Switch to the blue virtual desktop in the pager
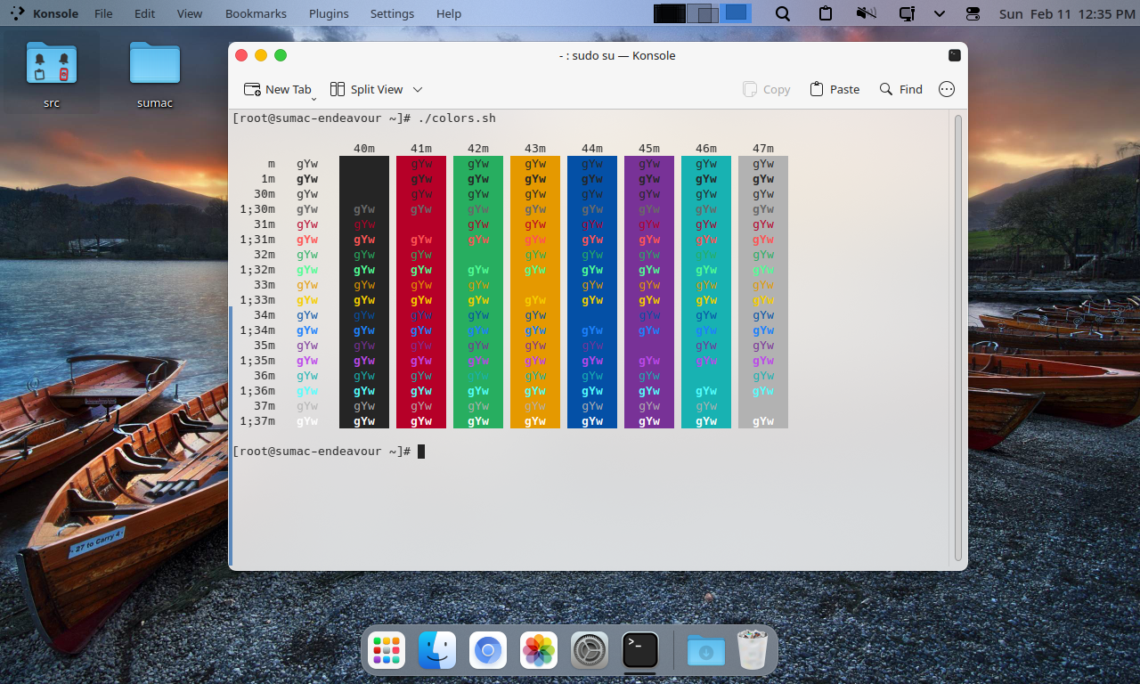 [734, 13]
